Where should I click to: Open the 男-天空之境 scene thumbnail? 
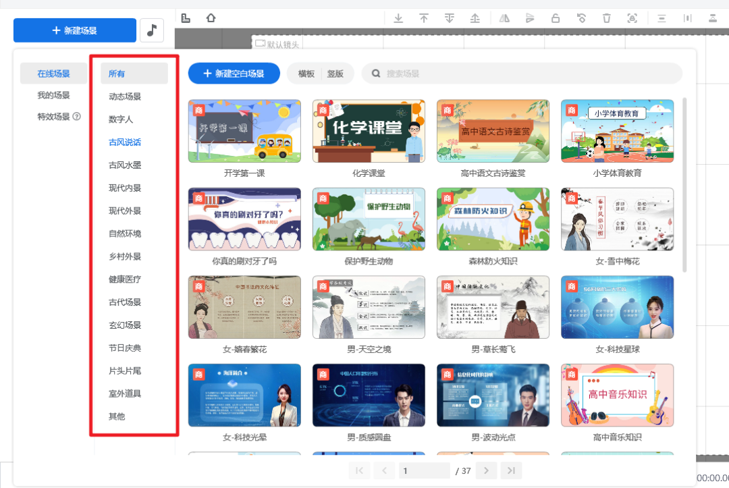coord(369,307)
